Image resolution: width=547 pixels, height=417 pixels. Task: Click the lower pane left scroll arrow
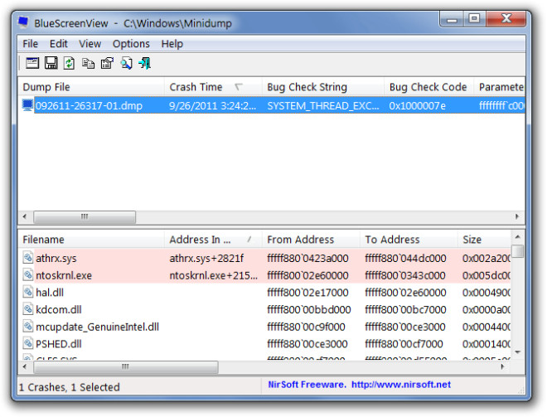[x=25, y=366]
